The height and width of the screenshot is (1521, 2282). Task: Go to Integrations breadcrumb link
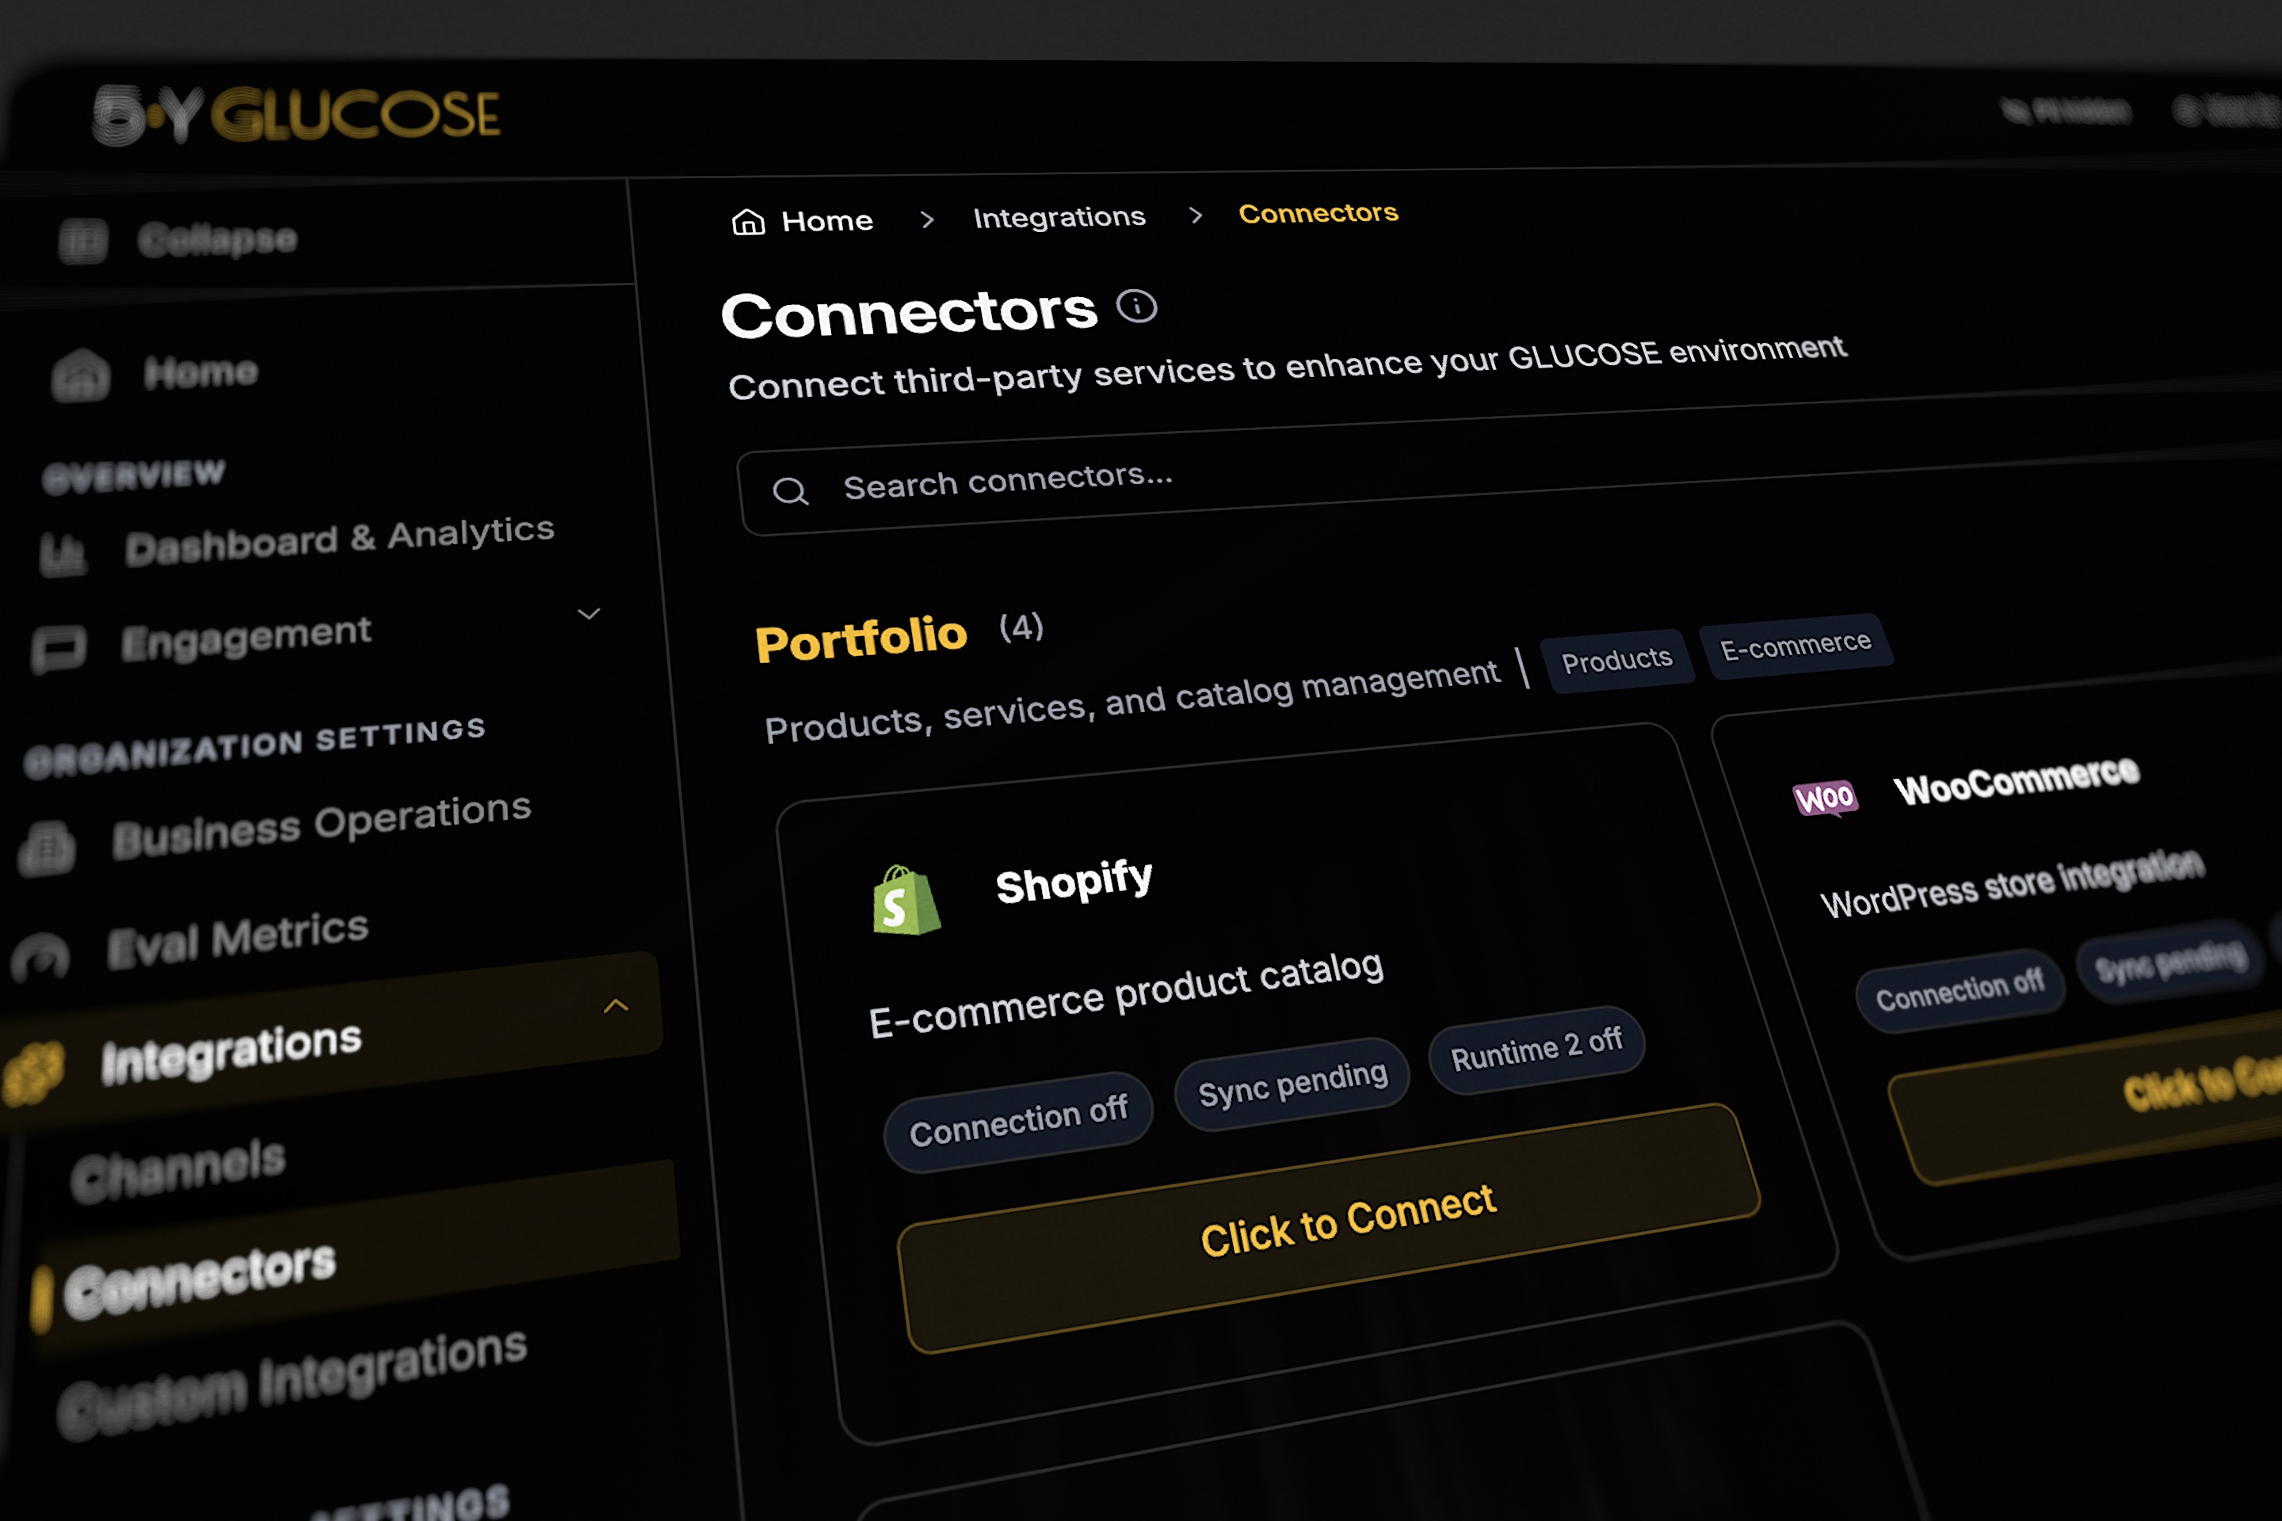[x=1059, y=217]
